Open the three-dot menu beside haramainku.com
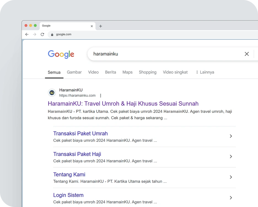This screenshot has width=258, height=207. click(x=101, y=95)
